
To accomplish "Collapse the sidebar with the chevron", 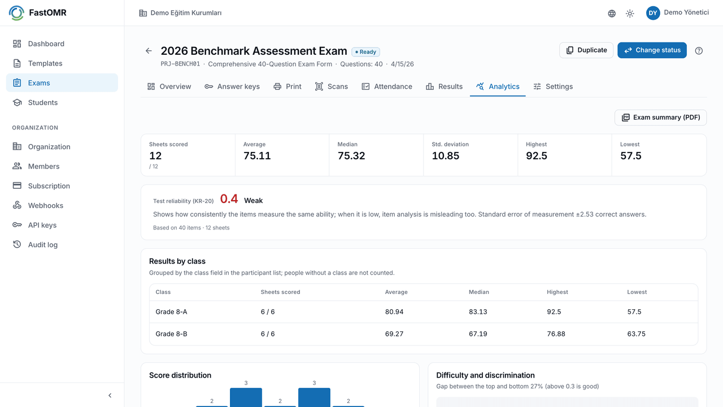I will pyautogui.click(x=110, y=396).
